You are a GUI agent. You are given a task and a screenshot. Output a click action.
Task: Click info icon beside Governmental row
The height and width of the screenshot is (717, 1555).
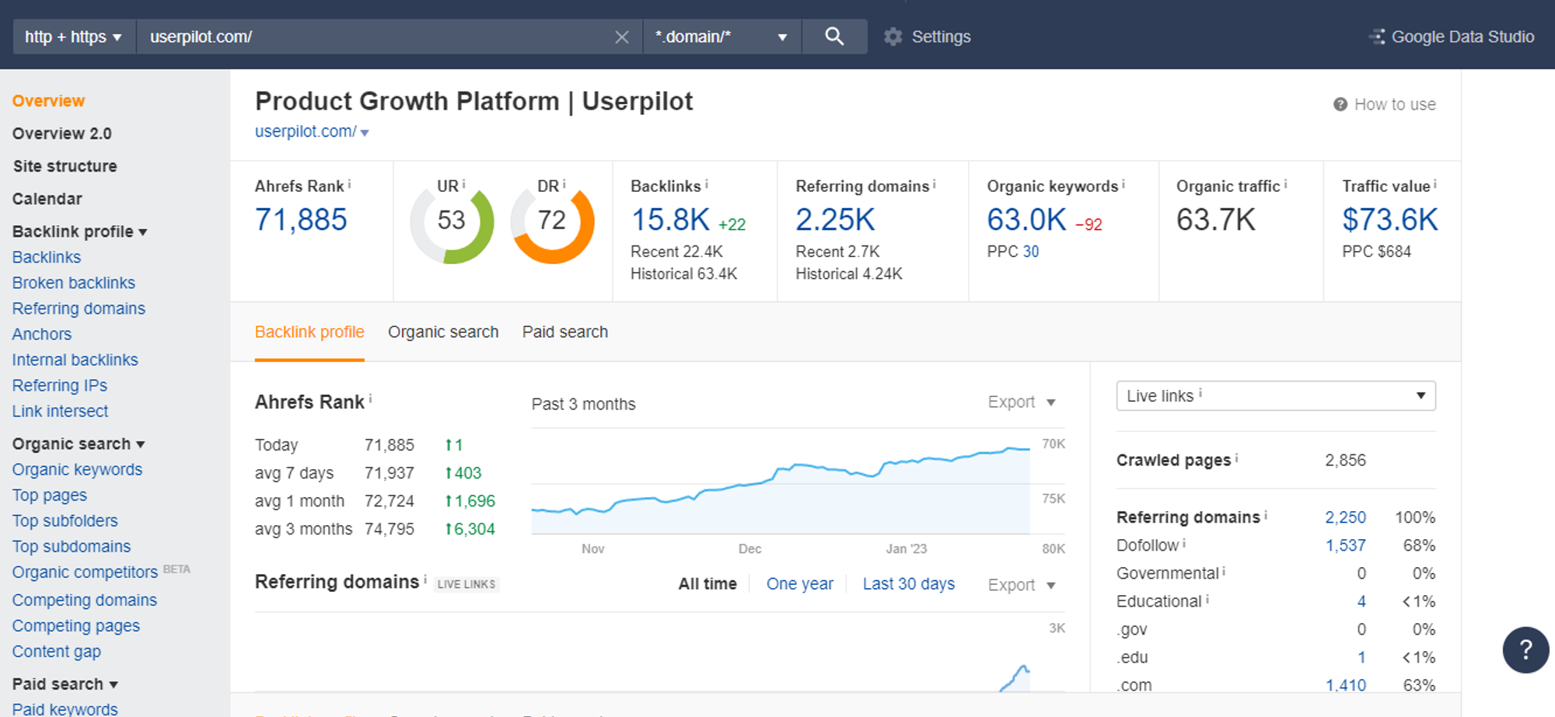(1224, 572)
